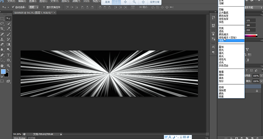Choose 浅色 highlighted blend mode
263x139 pixels.
231,40
